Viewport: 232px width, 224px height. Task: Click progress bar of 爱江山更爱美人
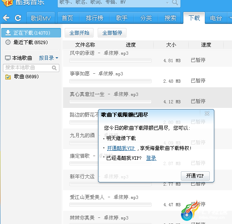(110, 205)
